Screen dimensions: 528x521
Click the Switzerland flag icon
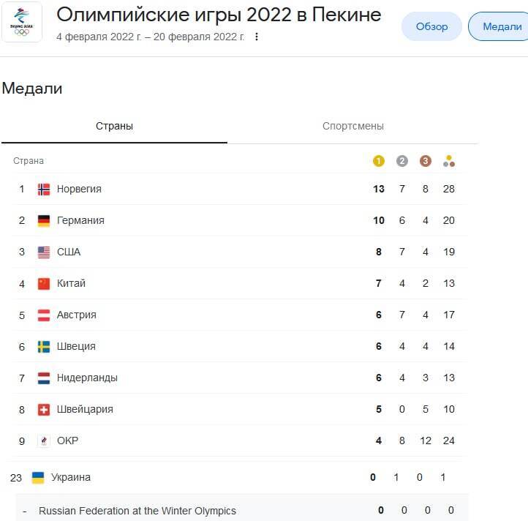click(x=44, y=409)
